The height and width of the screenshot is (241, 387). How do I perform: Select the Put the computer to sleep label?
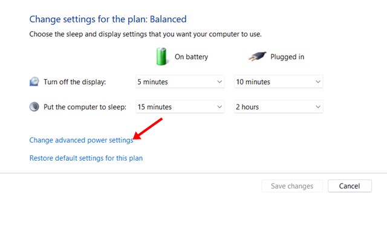pos(85,107)
